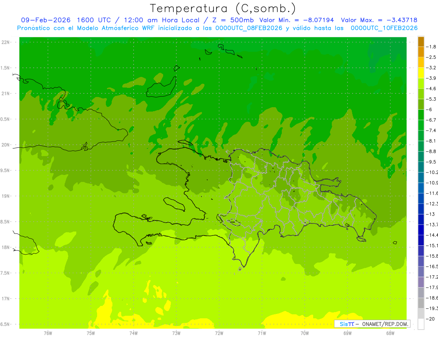Click colorbar swatch between -5.3 and -6
The height and width of the screenshot is (338, 438).
pos(421,104)
